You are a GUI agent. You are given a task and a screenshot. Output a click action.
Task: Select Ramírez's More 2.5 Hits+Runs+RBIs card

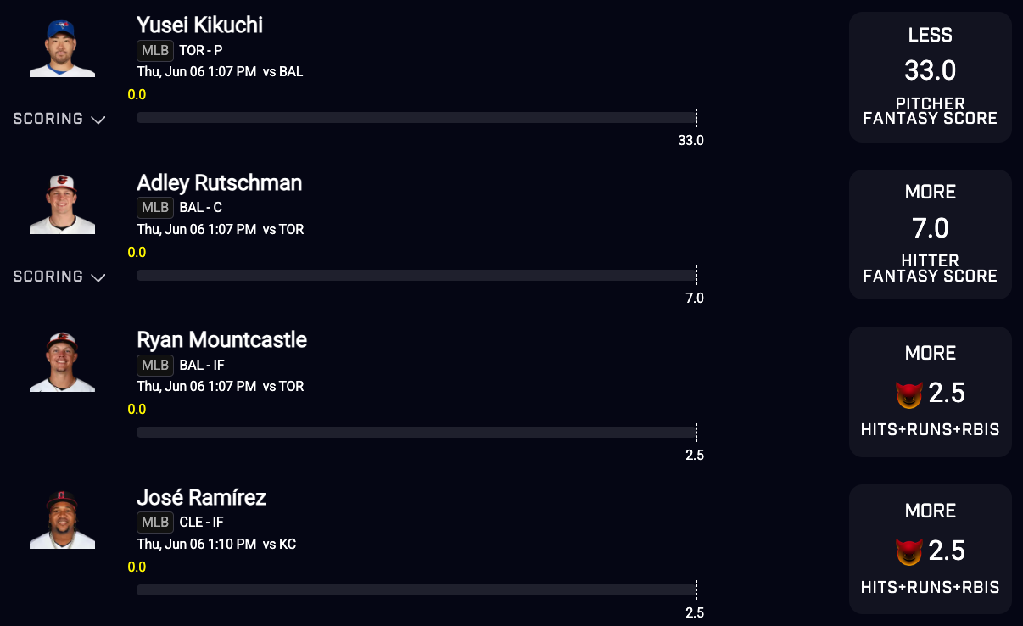[931, 549]
